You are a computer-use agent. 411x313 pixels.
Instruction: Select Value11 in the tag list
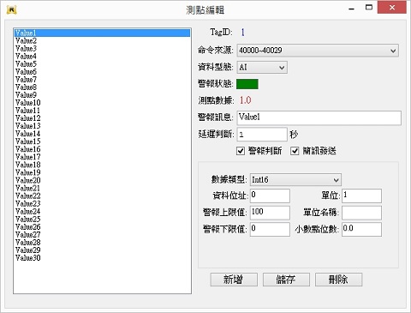(102, 111)
